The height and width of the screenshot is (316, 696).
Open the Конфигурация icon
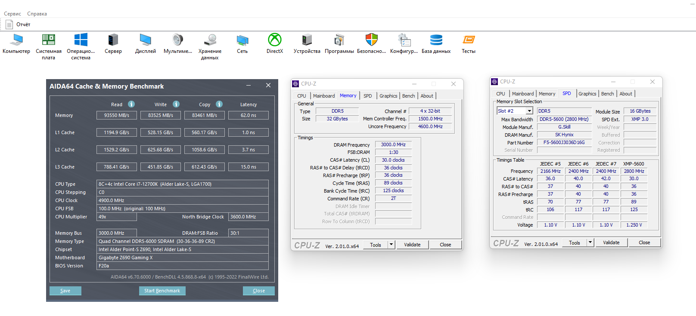(x=404, y=40)
